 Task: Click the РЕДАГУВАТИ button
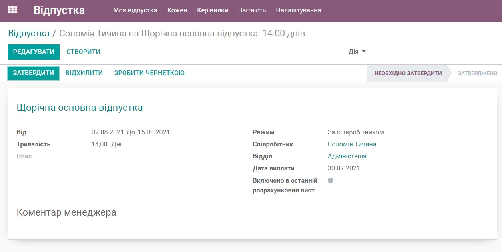click(34, 52)
